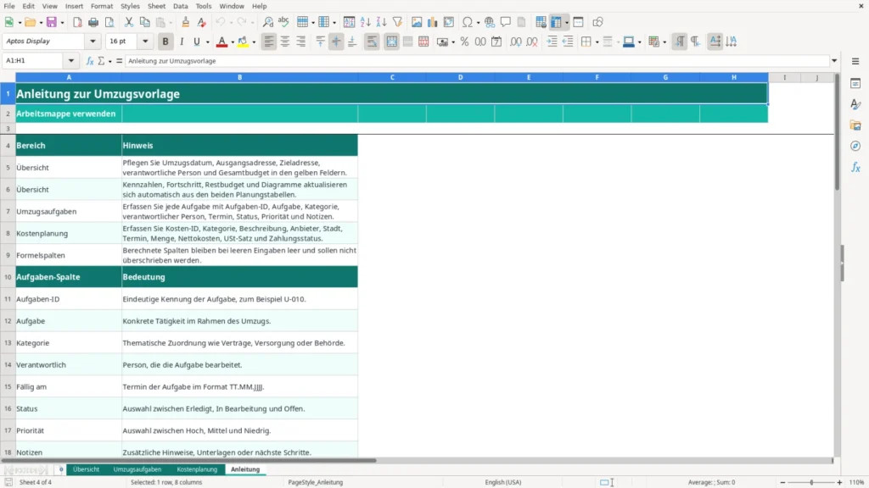Click column C header
Viewport: 869px width, 488px height.
click(x=392, y=77)
